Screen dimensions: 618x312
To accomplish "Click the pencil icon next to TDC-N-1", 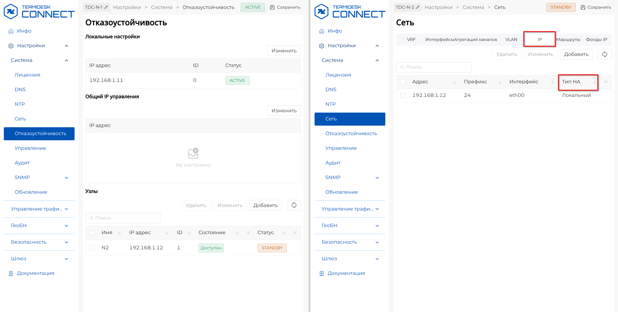I will tap(106, 7).
